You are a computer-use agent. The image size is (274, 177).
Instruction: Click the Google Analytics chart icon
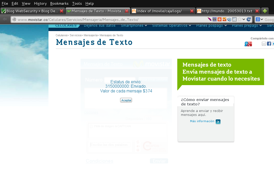point(224,19)
